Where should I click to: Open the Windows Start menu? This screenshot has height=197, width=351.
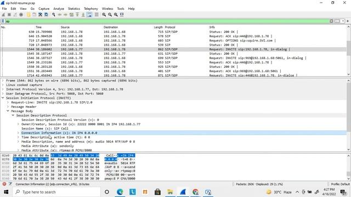(x=6, y=192)
